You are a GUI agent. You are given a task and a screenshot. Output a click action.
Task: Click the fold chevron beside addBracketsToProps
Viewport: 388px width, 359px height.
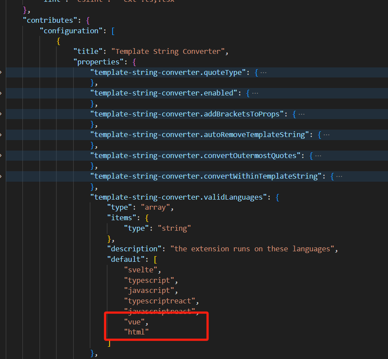tap(2, 114)
